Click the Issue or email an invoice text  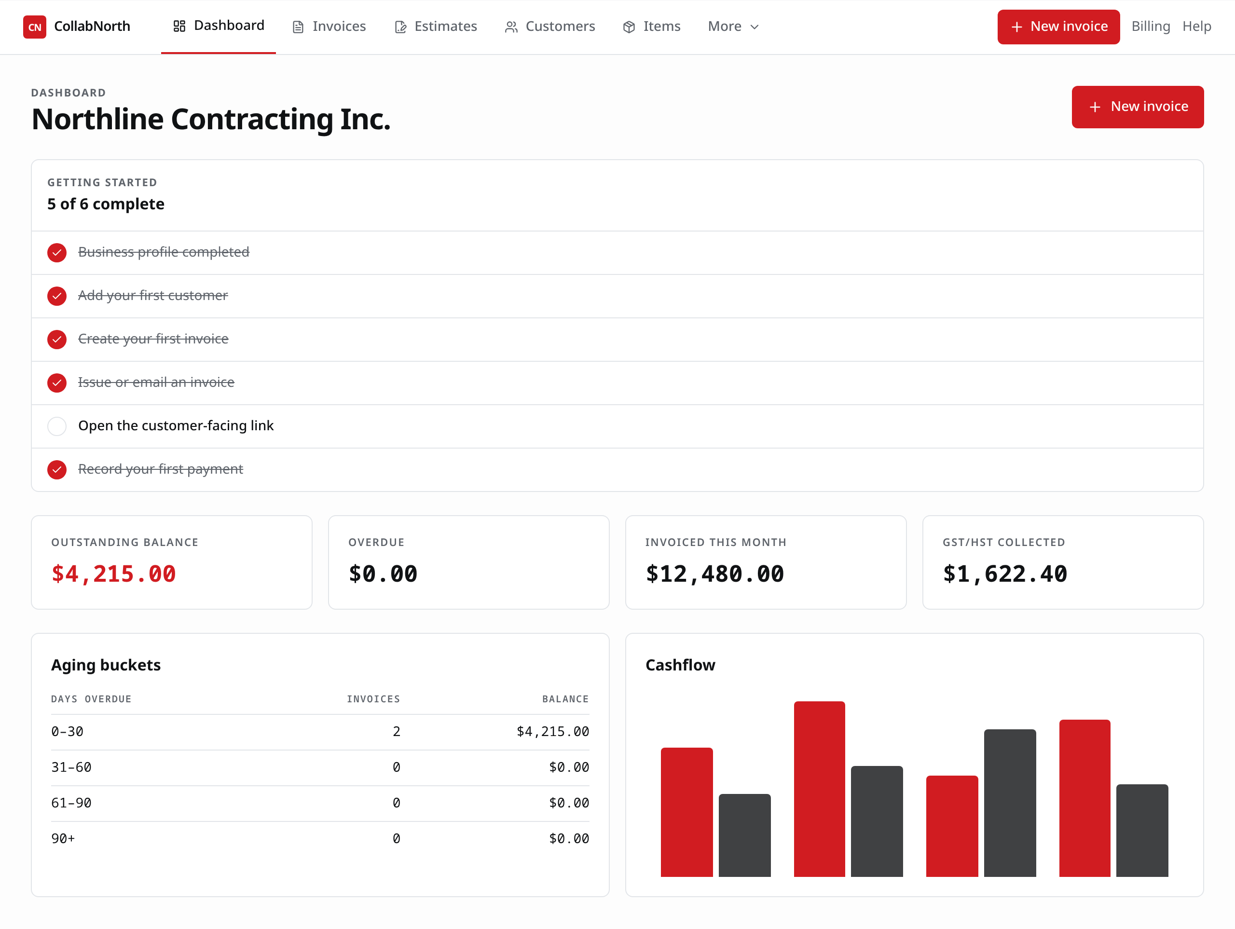click(156, 383)
